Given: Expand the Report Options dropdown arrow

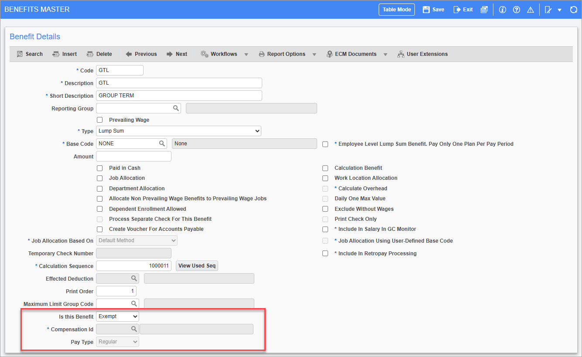Looking at the screenshot, I should coord(314,55).
